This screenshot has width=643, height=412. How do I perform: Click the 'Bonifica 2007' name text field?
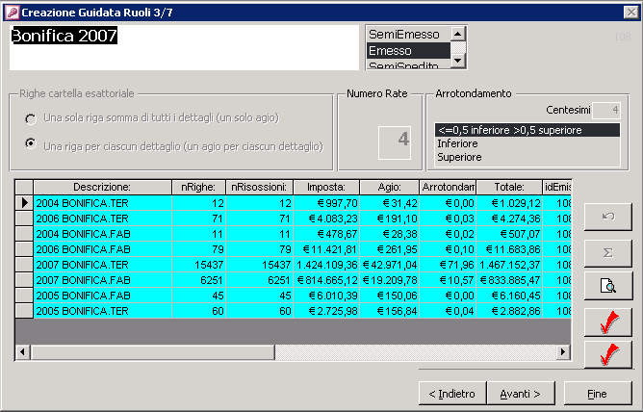pos(183,48)
